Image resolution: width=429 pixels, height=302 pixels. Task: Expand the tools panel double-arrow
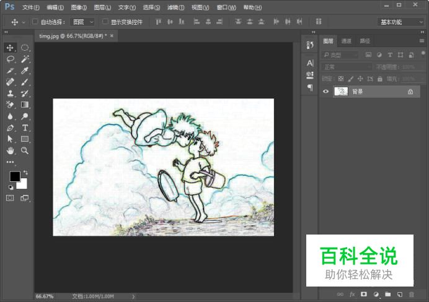(x=6, y=32)
